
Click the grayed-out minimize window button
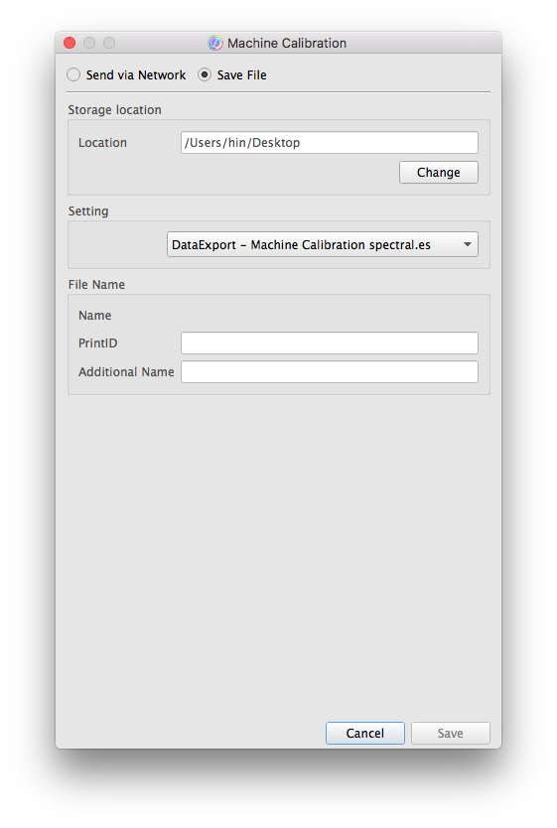89,43
